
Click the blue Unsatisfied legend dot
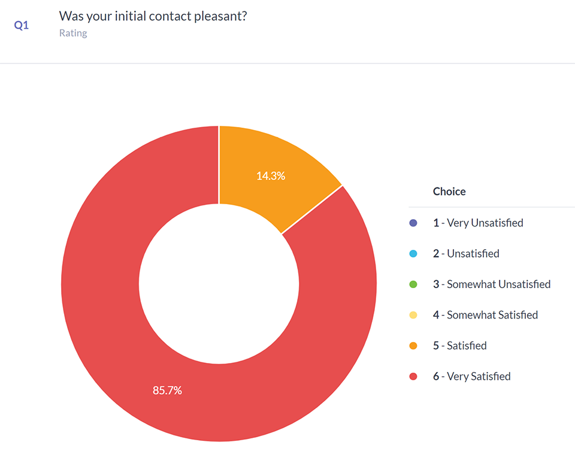click(x=413, y=254)
